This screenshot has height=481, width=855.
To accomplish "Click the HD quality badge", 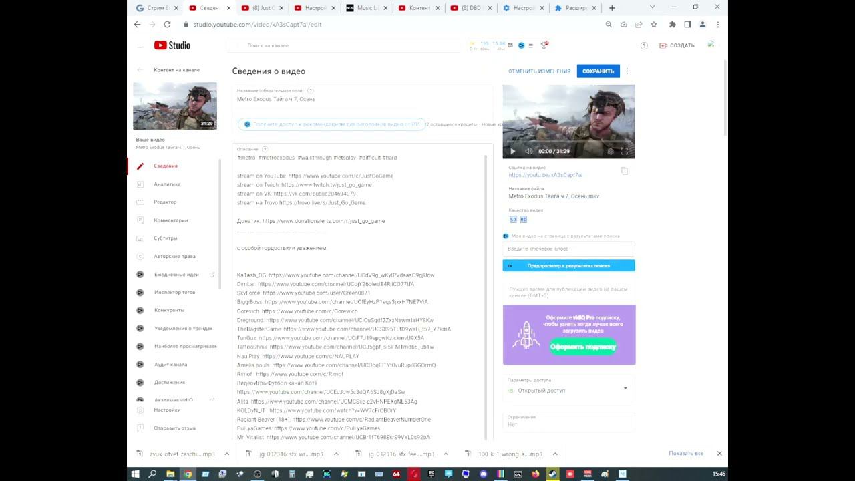I will [524, 220].
